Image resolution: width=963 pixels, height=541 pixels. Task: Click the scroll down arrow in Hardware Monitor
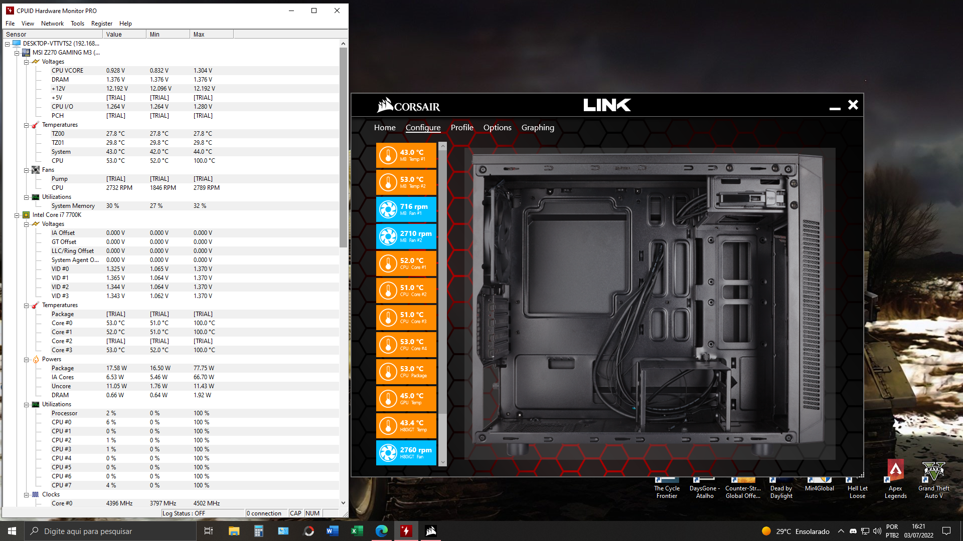[x=343, y=503]
